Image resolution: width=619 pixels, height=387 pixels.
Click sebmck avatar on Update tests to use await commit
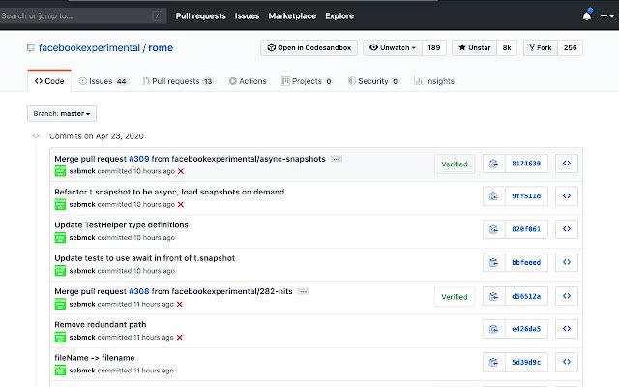click(60, 271)
